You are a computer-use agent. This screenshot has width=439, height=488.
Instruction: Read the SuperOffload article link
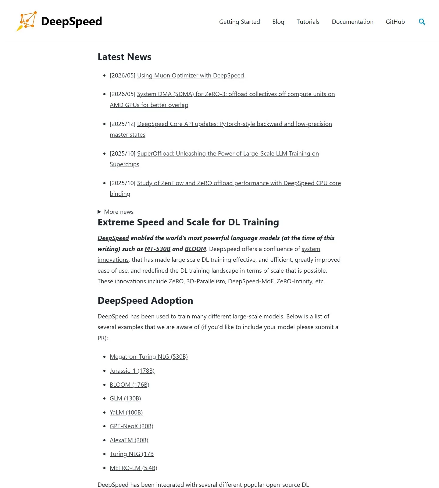pos(214,159)
